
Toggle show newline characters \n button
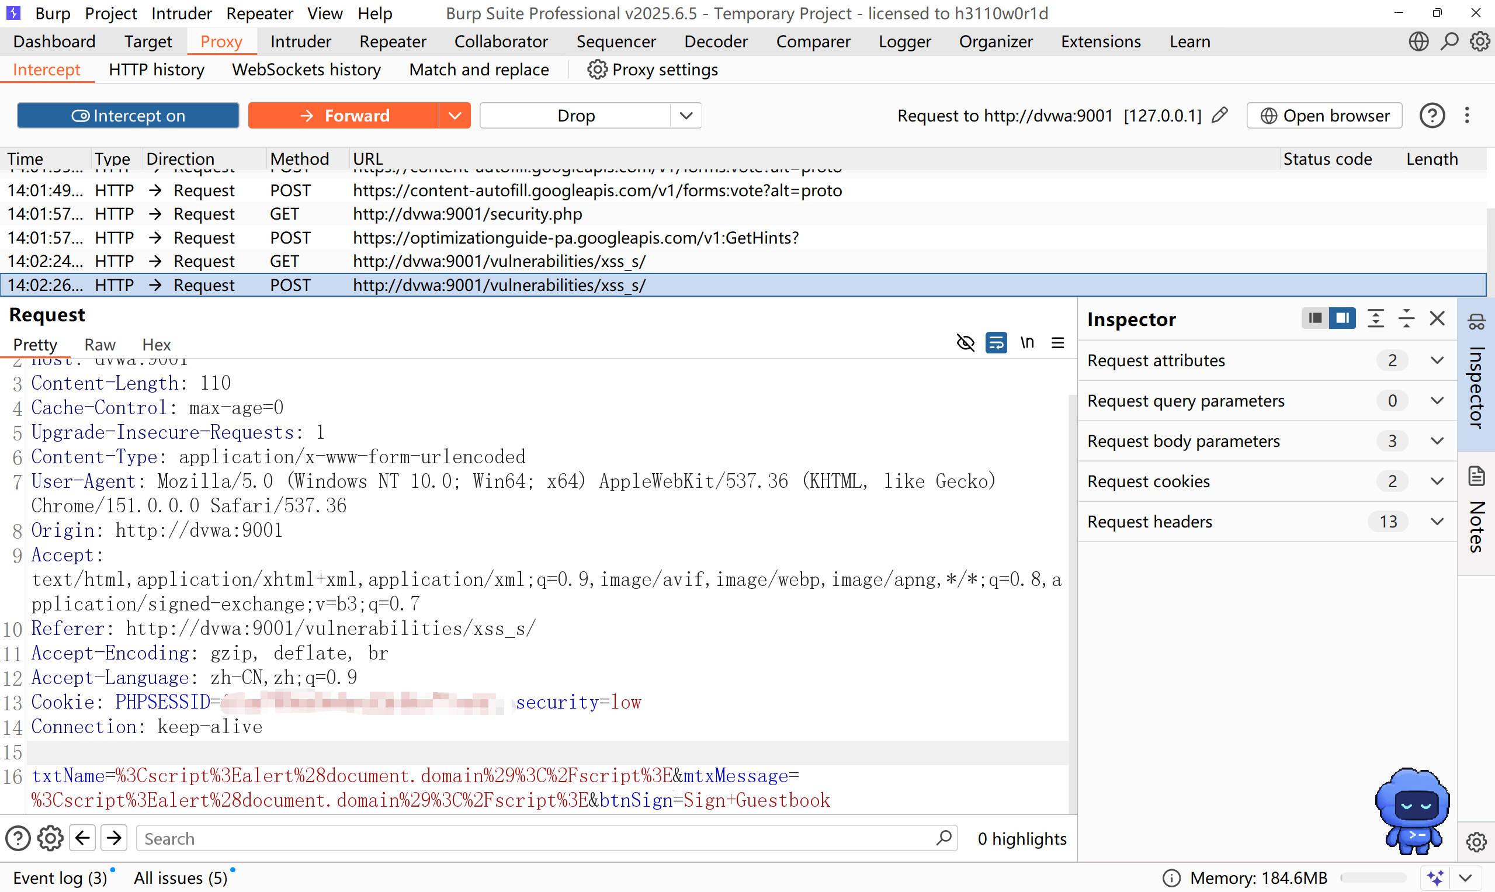[x=1027, y=343]
